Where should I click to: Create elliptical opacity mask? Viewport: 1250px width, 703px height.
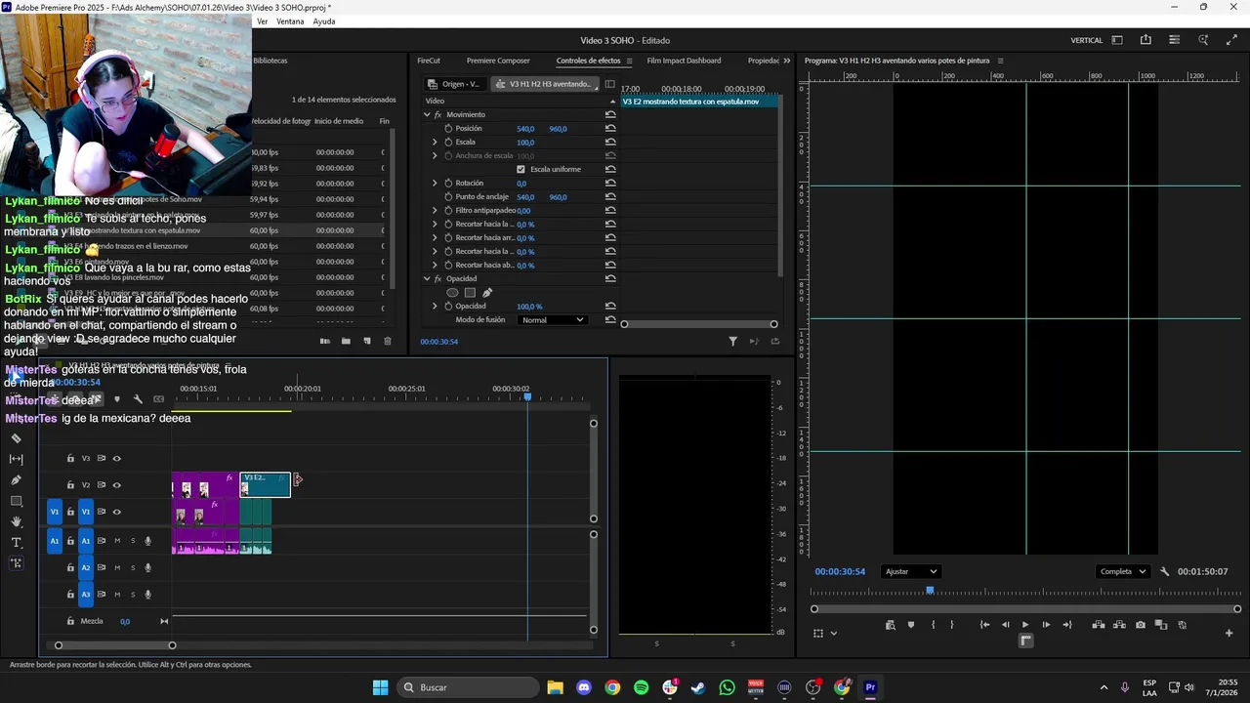(452, 292)
